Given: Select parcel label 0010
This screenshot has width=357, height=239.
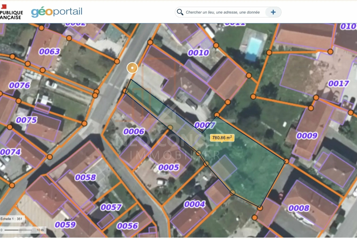Looking at the screenshot, I should click(x=199, y=53).
